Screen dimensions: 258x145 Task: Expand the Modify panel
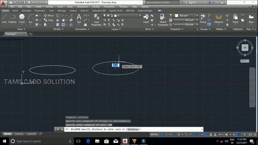[x=58, y=29]
